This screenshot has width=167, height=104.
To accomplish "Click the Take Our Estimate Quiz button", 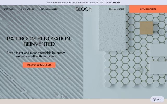I will [39, 65].
